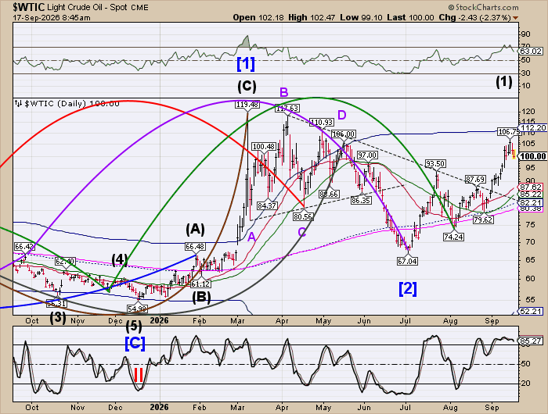The width and height of the screenshot is (548, 414).
Task: Select the 67.04 low price label
Action: click(x=408, y=261)
